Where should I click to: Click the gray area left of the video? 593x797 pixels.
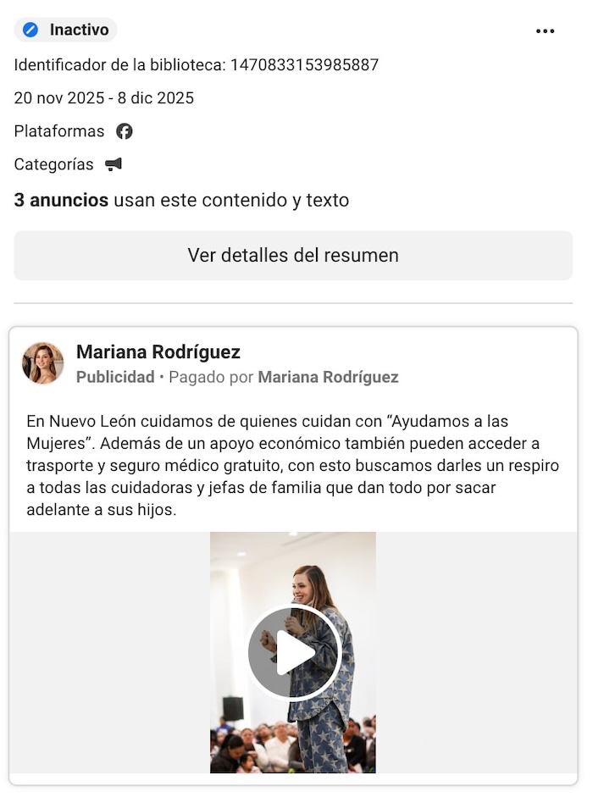pos(110,652)
